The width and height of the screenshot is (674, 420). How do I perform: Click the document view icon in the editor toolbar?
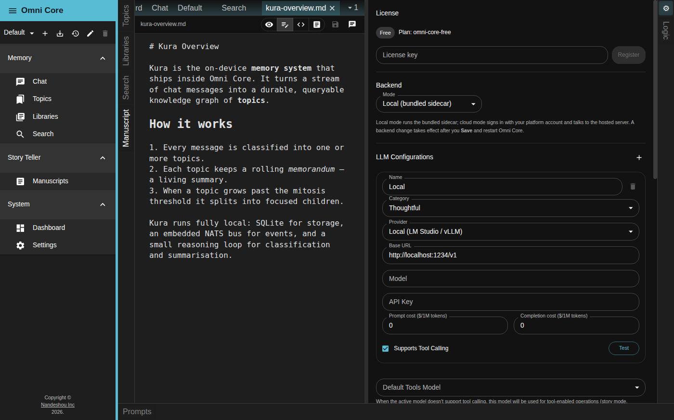point(317,25)
